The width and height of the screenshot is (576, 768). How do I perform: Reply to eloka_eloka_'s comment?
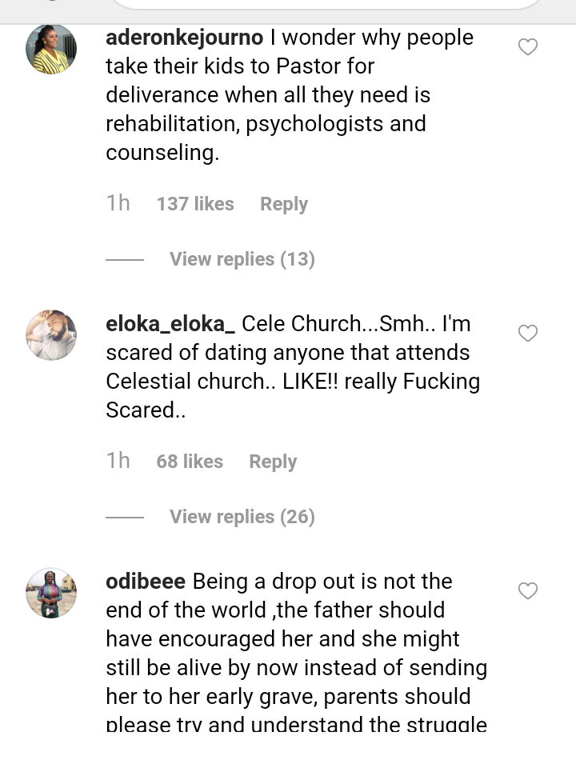coord(273,462)
